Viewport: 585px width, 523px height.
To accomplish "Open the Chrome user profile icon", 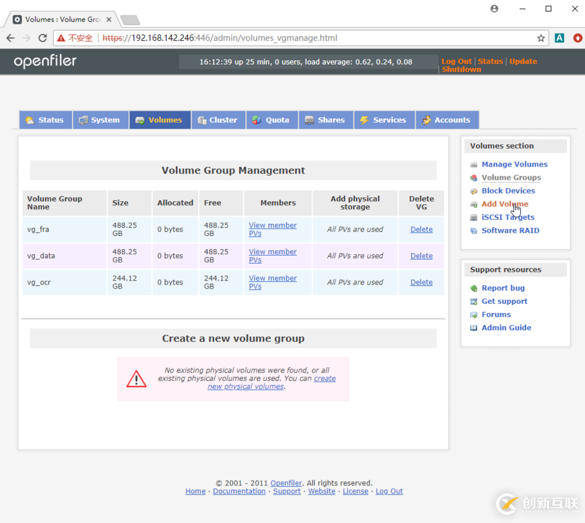I will click(494, 9).
